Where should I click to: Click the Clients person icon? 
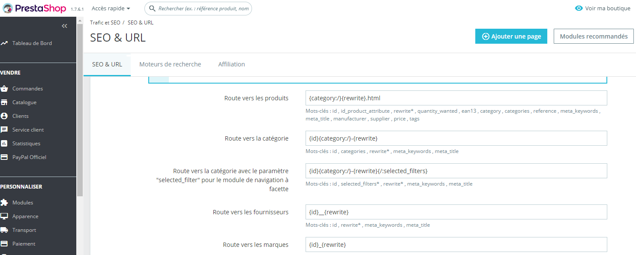4,116
